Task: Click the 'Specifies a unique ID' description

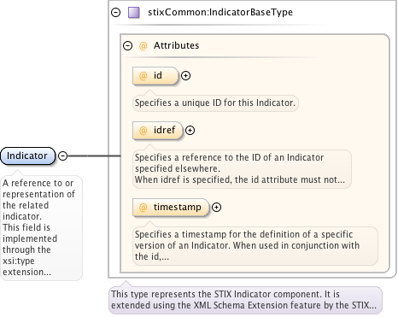Action: [215, 103]
